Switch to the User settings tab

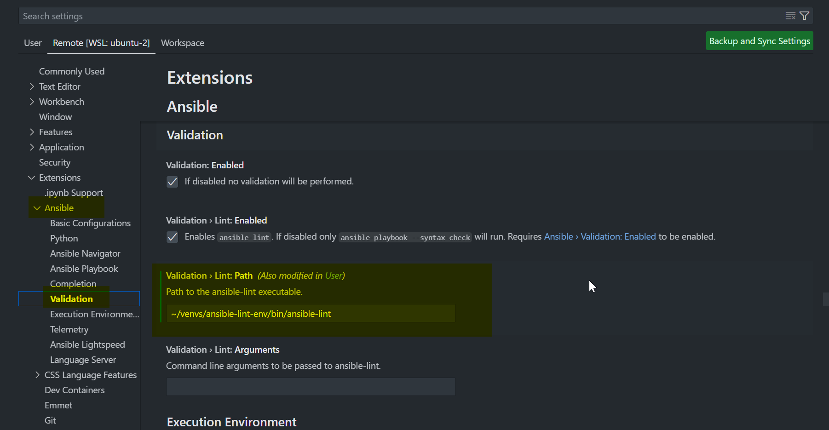click(33, 43)
